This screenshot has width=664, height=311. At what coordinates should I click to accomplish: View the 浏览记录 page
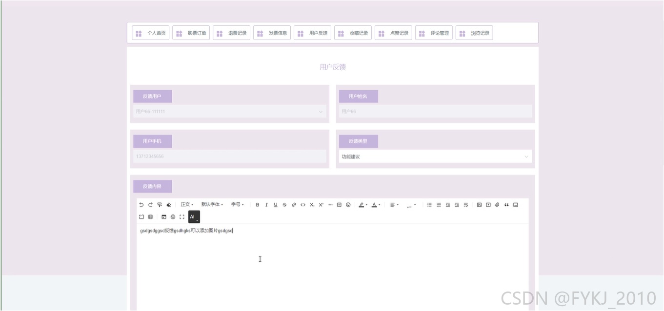[x=474, y=33]
